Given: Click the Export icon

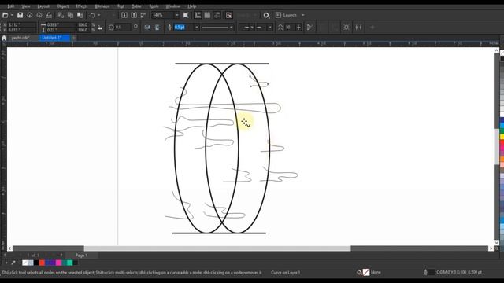Looking at the screenshot, I should tap(134, 15).
